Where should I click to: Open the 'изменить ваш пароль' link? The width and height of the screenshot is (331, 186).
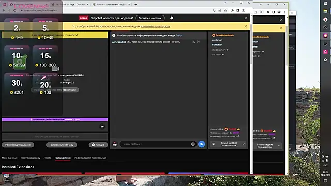[x=155, y=26]
